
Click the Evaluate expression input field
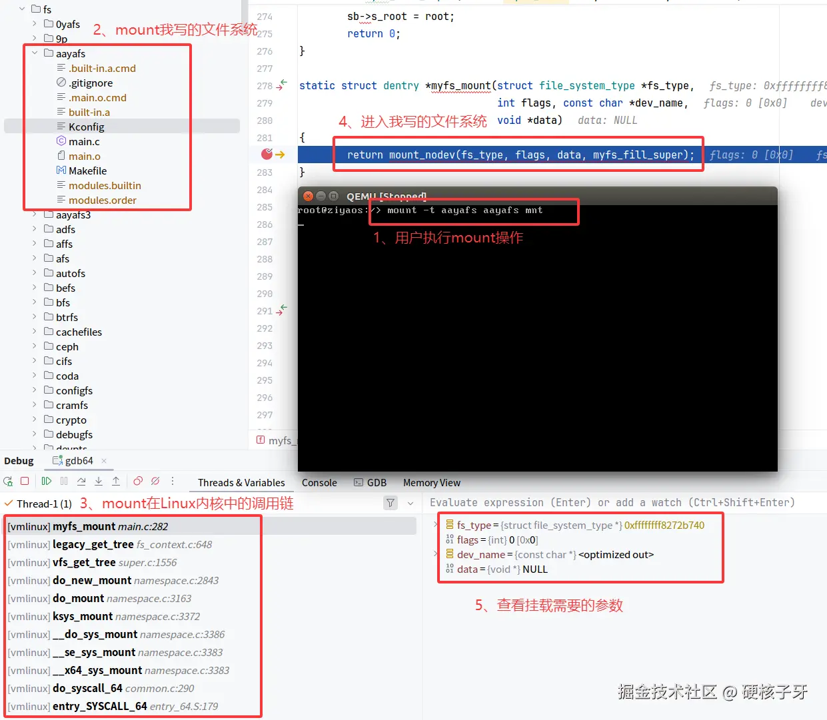click(626, 502)
